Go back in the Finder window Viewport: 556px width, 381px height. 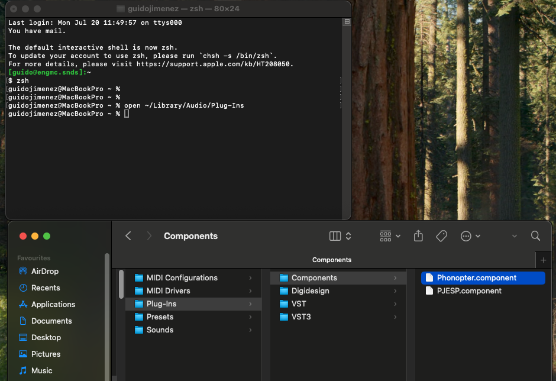pos(128,236)
